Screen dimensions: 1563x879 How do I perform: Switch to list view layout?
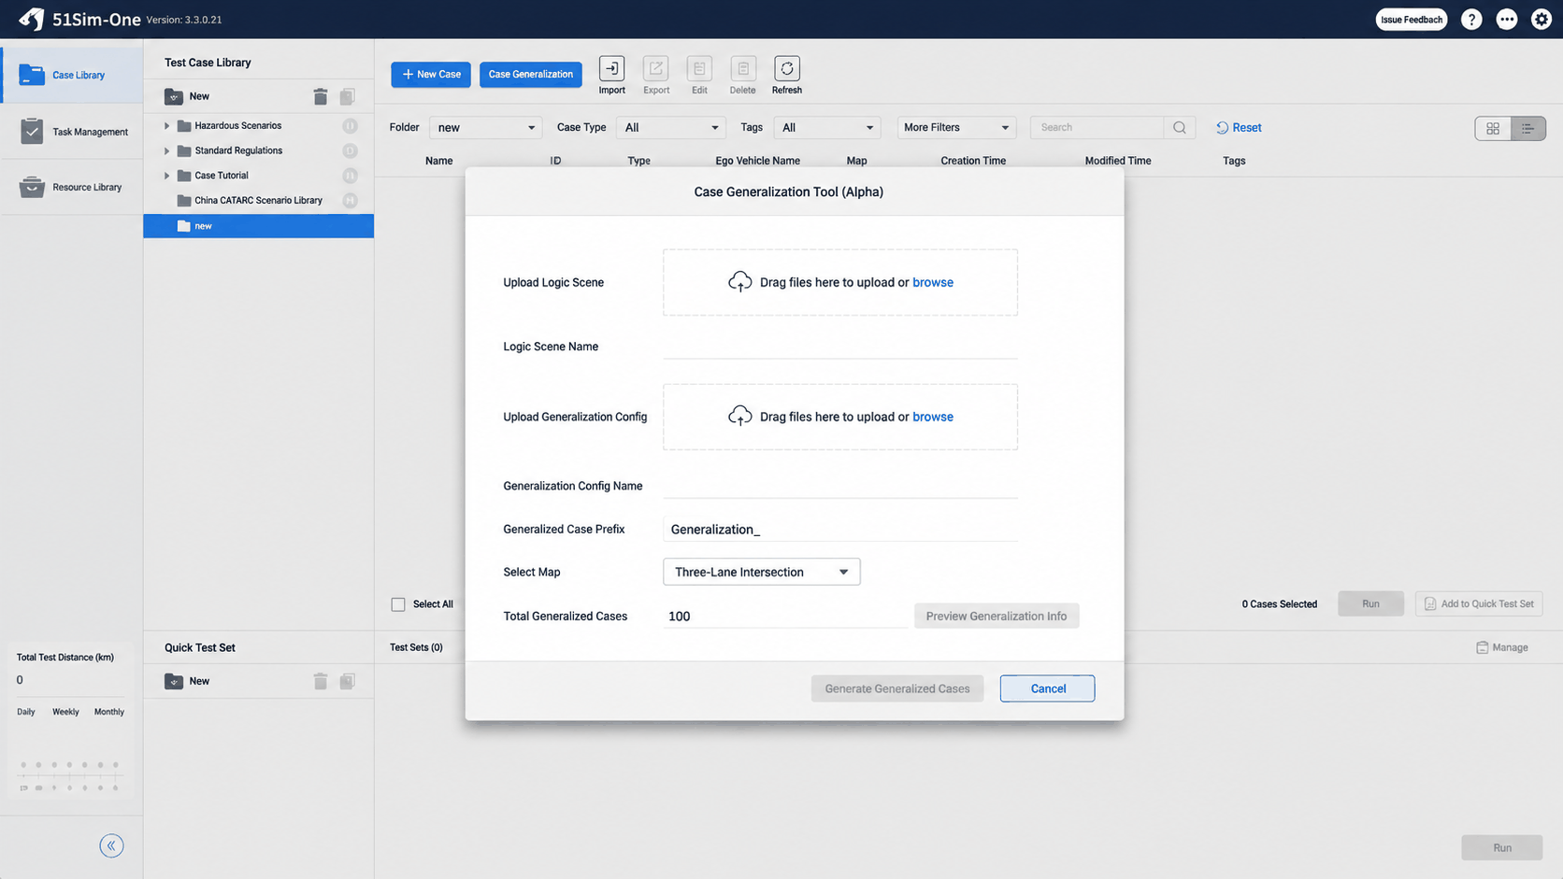click(1527, 128)
